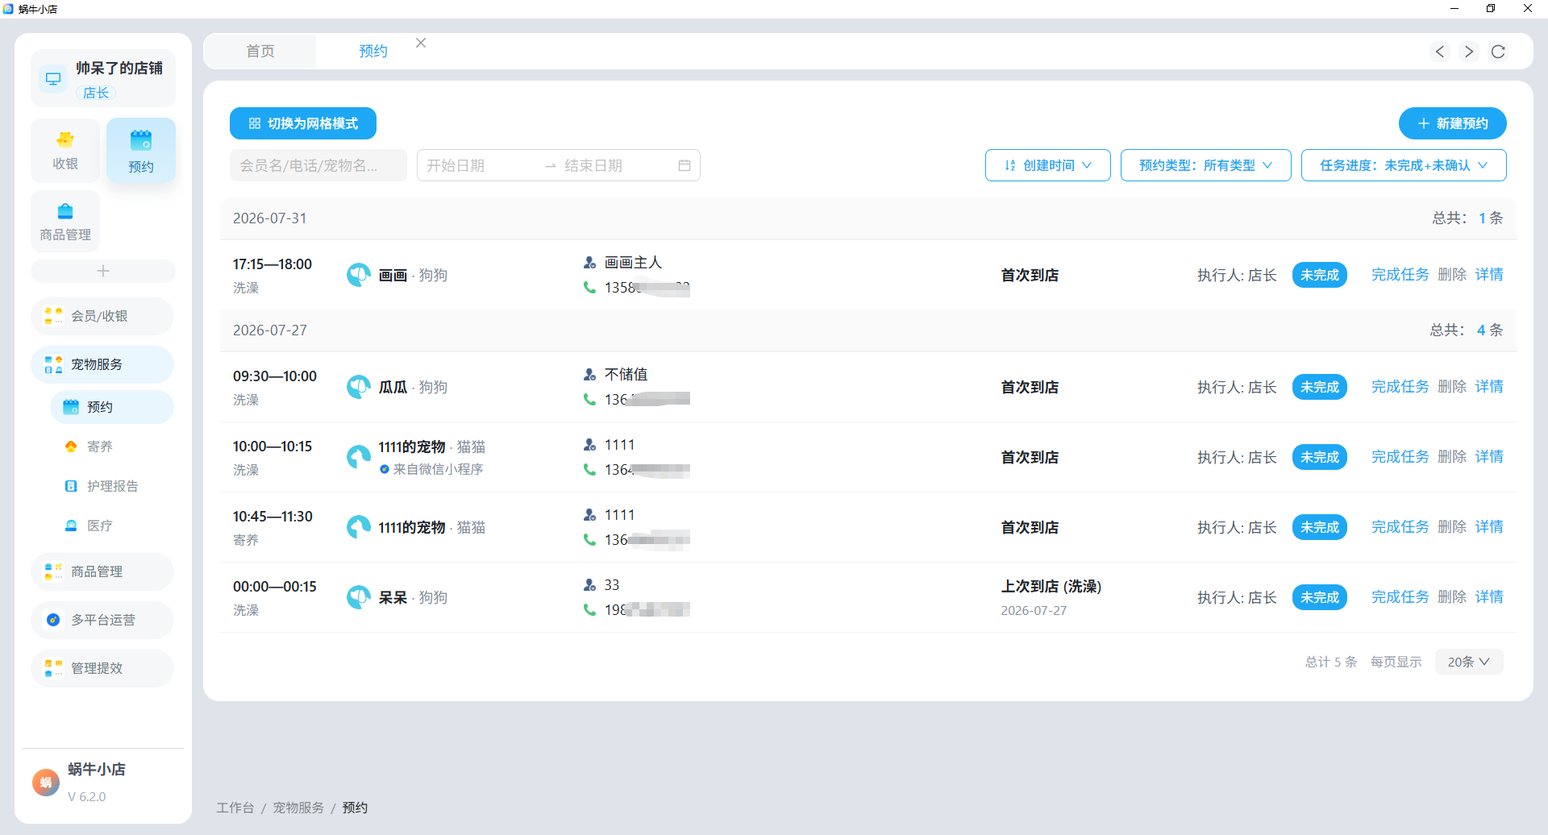
Task: Open the 商品管理 shortcut tile with the briefcase icon
Action: [x=65, y=222]
